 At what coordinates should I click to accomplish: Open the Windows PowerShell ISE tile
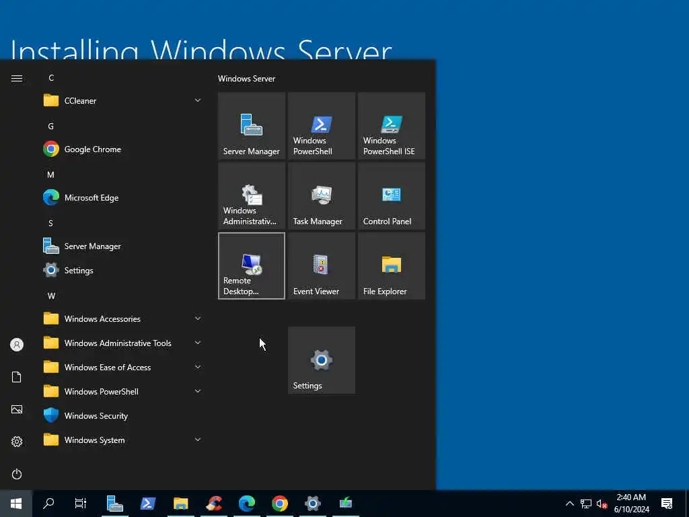(x=392, y=126)
